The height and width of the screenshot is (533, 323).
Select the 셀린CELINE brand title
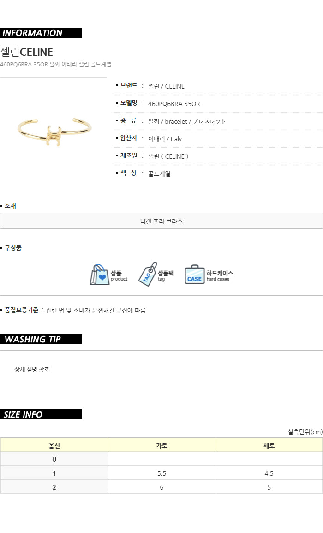click(26, 52)
